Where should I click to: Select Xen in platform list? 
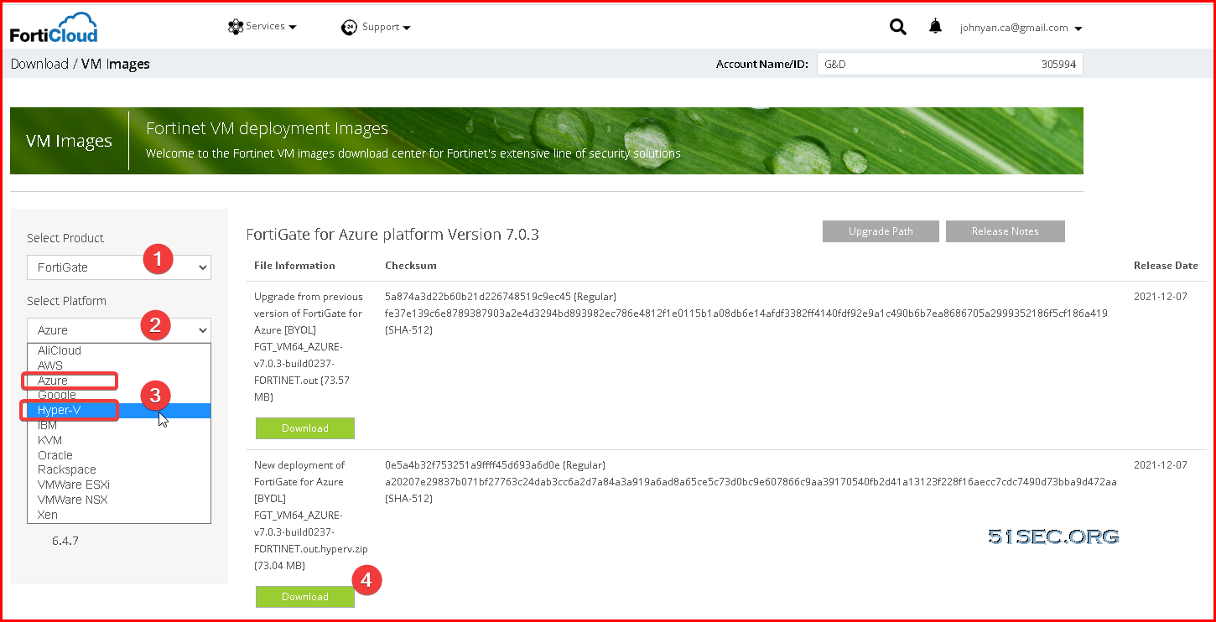119,515
